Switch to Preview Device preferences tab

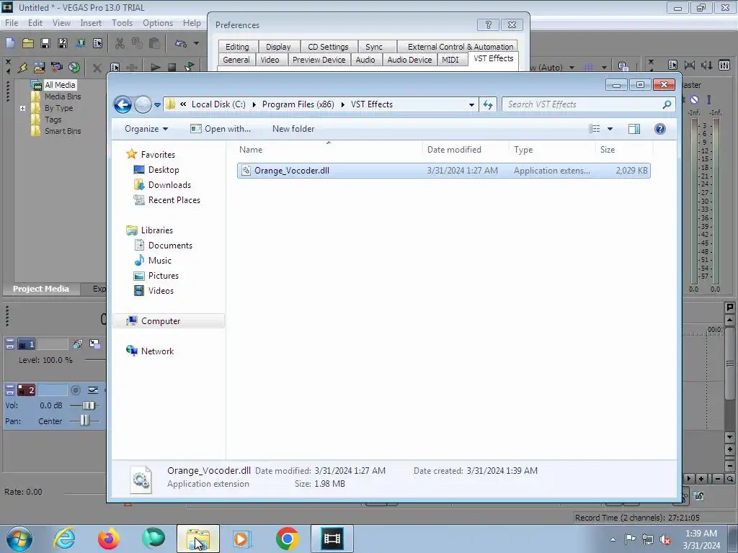(x=319, y=60)
